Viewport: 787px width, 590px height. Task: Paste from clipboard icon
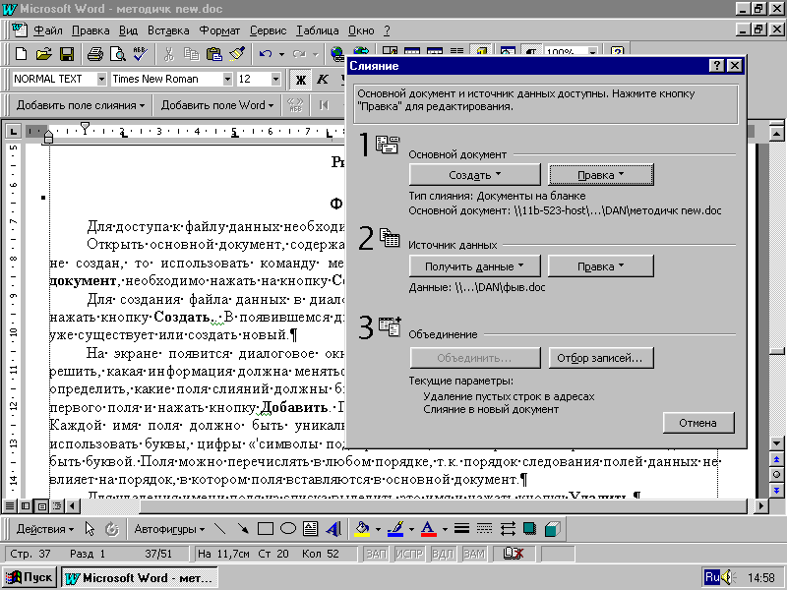tap(214, 53)
